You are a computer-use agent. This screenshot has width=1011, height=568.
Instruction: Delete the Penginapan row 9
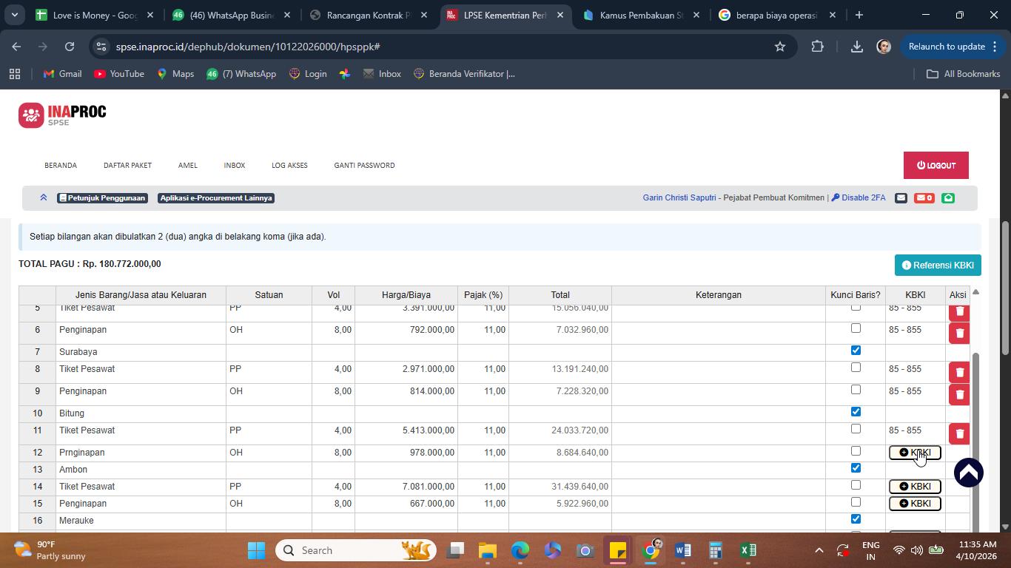click(x=959, y=394)
